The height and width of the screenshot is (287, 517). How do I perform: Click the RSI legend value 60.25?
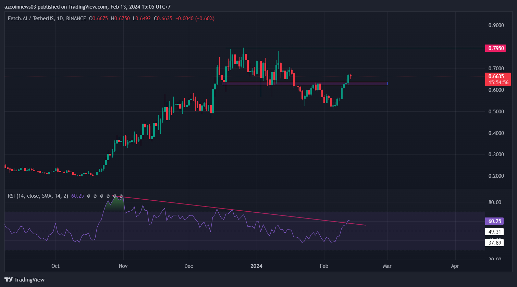point(77,196)
